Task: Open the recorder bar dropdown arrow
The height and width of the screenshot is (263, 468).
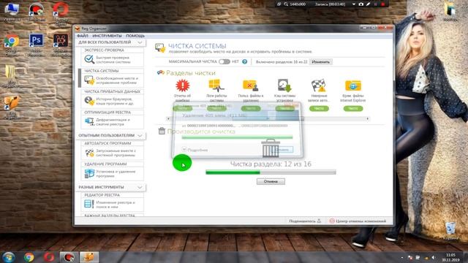Action: pyautogui.click(x=354, y=4)
